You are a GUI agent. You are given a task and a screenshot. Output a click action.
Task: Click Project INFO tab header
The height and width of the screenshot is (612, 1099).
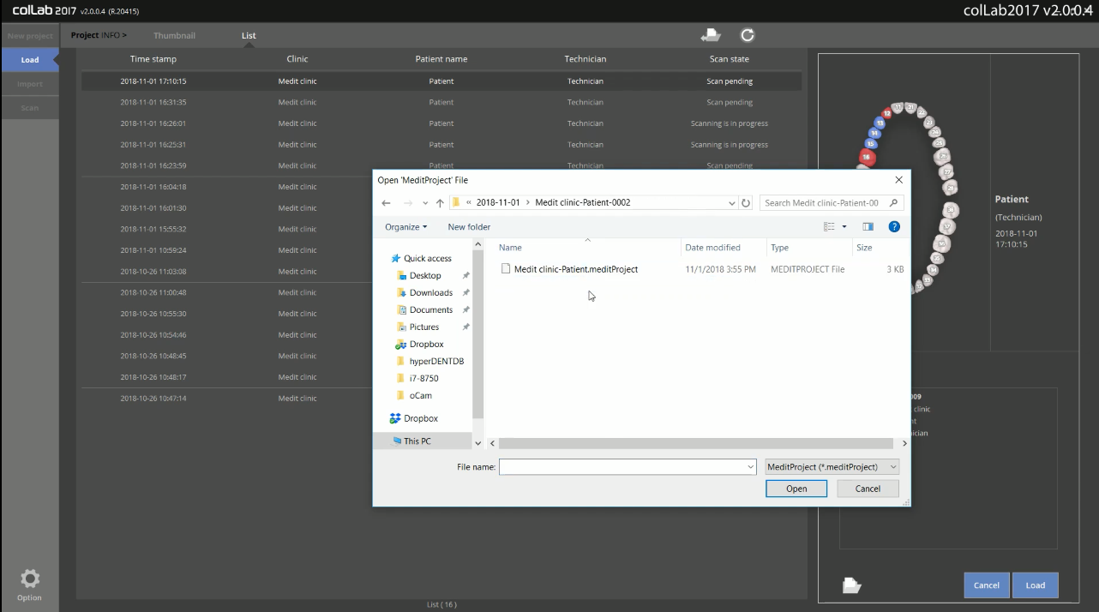tap(99, 35)
